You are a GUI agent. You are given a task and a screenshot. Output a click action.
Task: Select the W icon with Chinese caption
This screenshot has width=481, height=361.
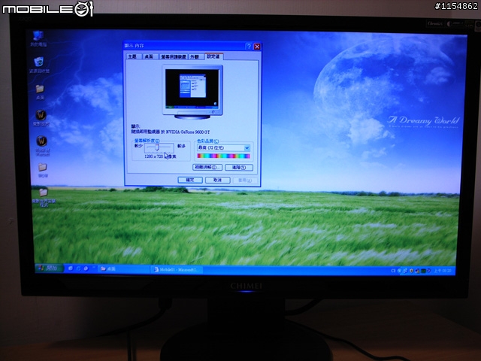coord(41,118)
